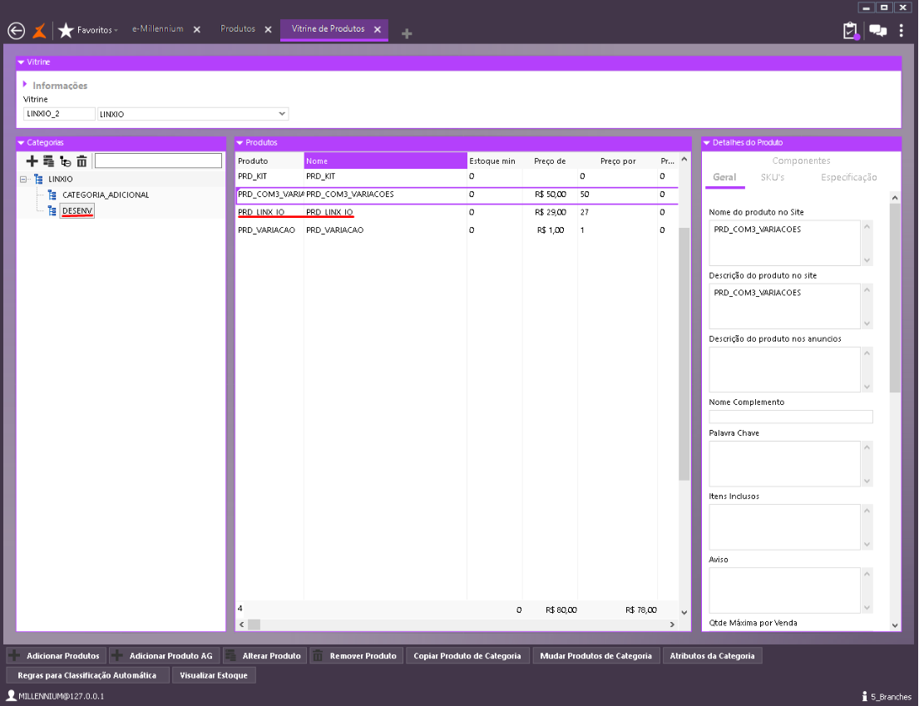The width and height of the screenshot is (919, 706).
Task: Click Adicionar Produto AG button
Action: pyautogui.click(x=164, y=655)
